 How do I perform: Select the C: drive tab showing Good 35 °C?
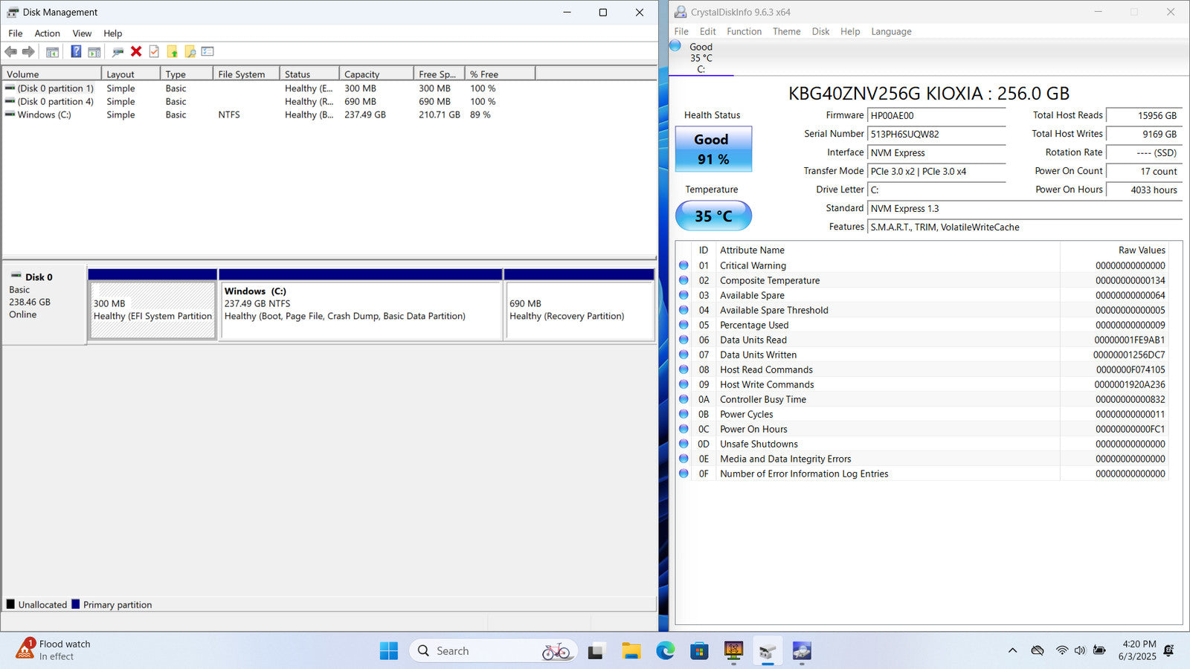point(701,57)
